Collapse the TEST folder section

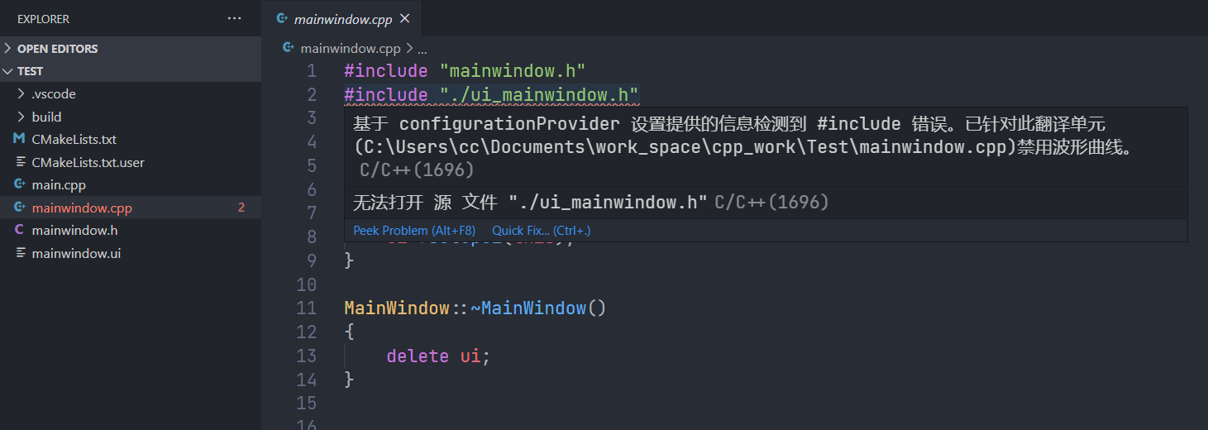pyautogui.click(x=131, y=71)
